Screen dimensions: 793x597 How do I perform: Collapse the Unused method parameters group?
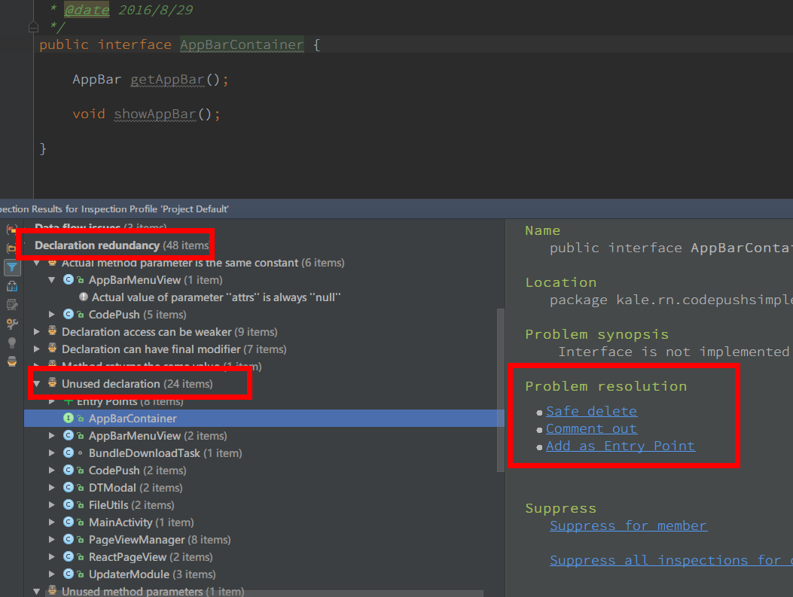click(x=37, y=592)
